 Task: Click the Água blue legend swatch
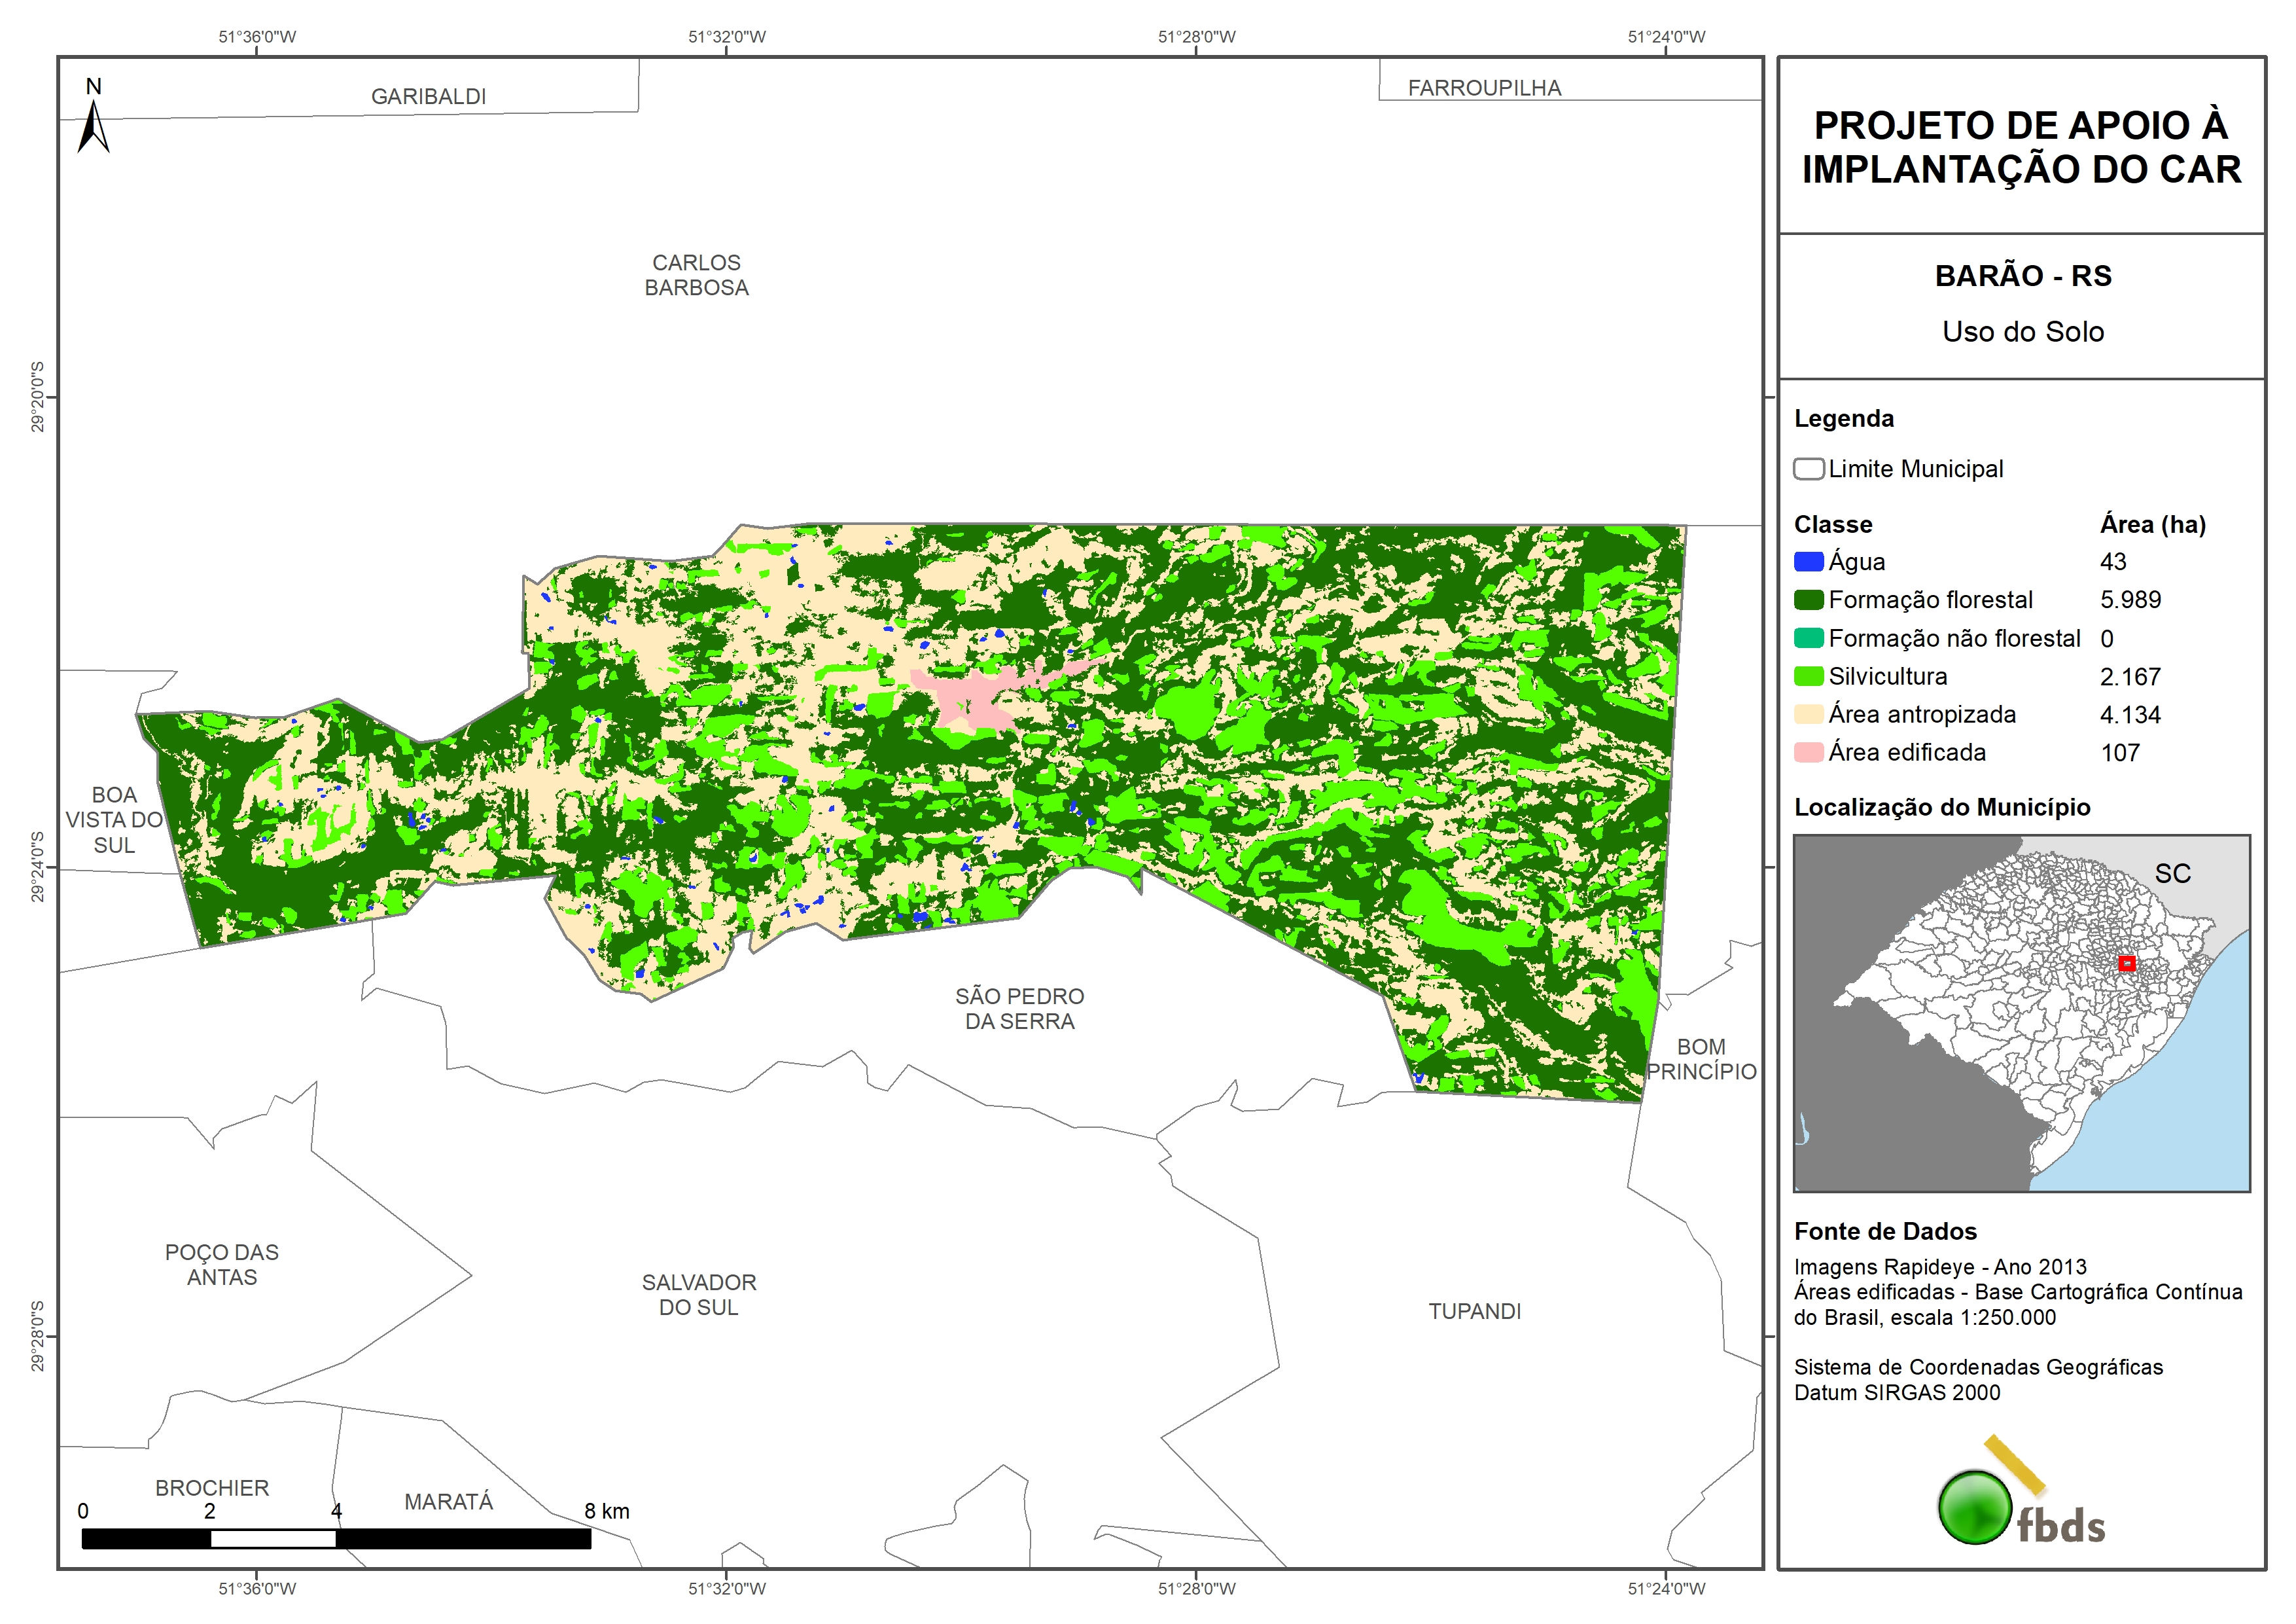1808,562
